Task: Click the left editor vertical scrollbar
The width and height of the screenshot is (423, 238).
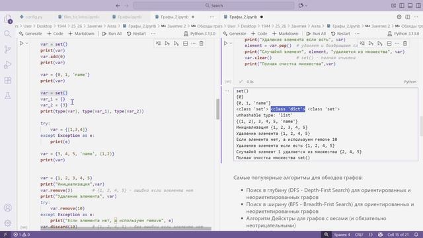Action: 217,109
